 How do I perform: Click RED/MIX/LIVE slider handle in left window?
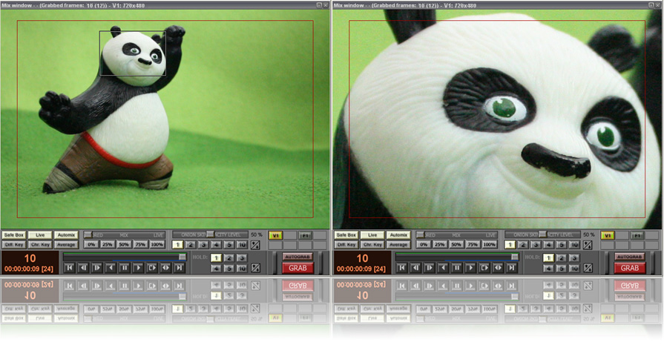(88, 234)
